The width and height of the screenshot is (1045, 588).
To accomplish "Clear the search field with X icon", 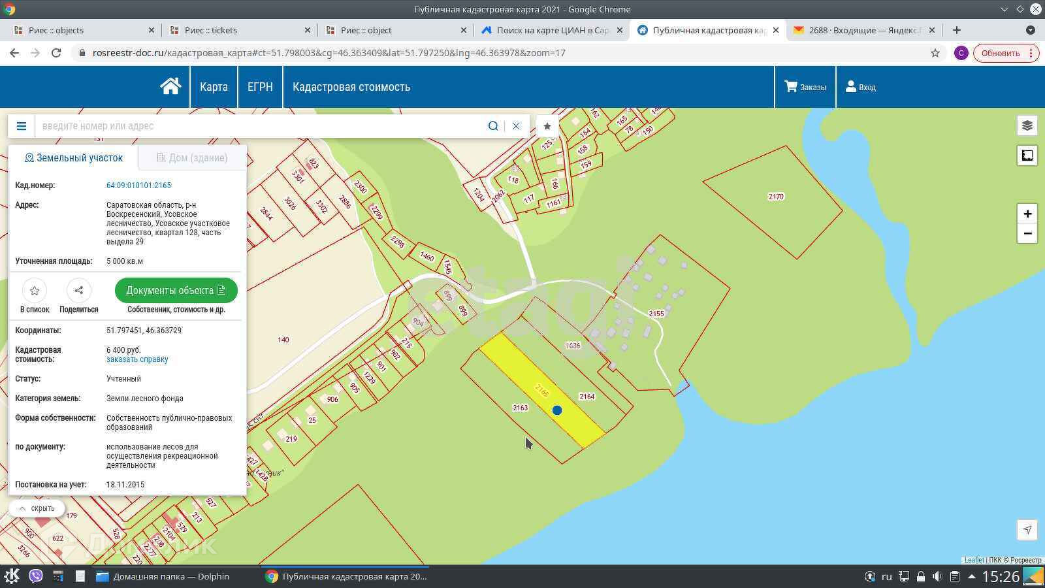I will (516, 126).
